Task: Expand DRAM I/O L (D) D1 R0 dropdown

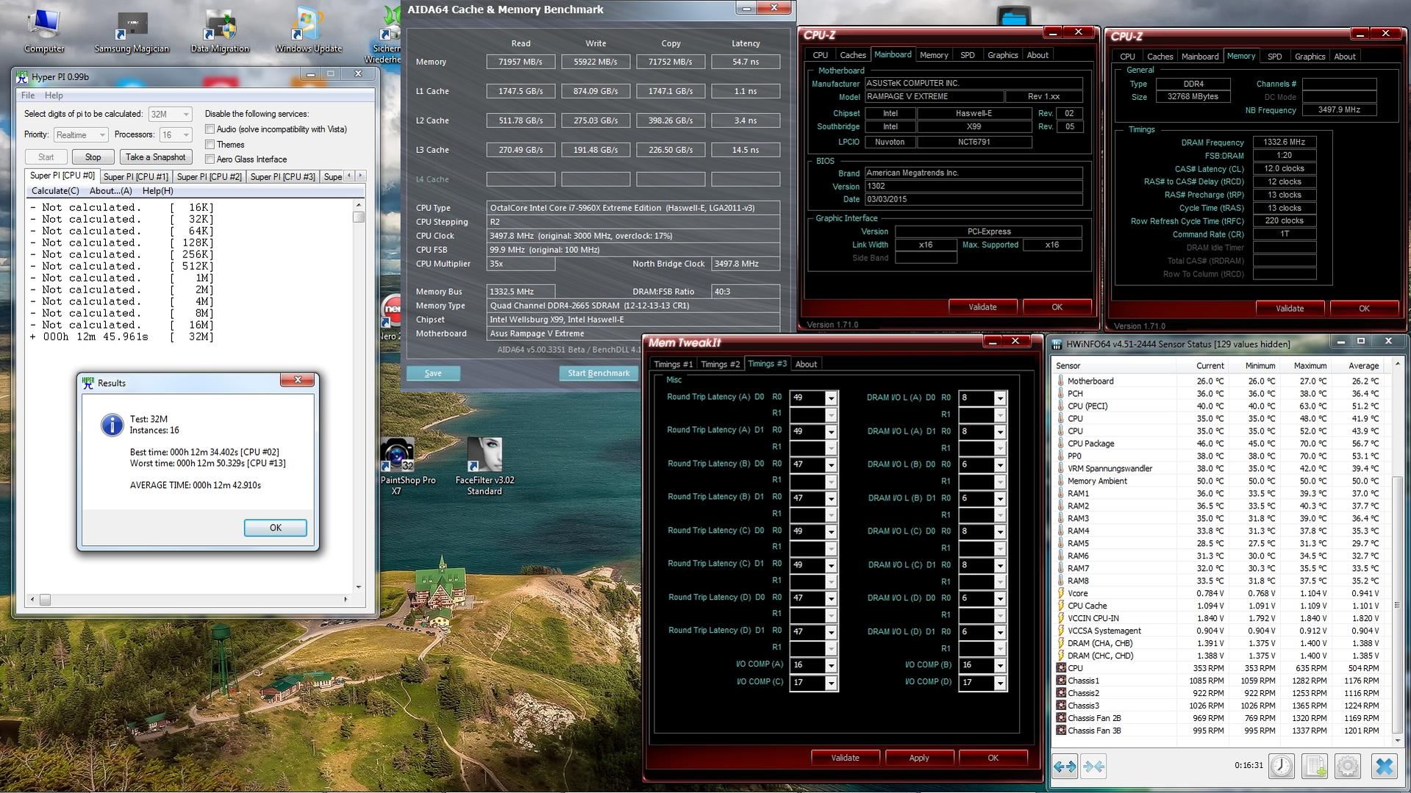Action: (x=1000, y=632)
